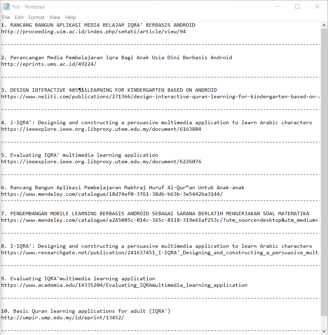Click the umpir.ump.edu.my/id/eprint/13452/ URL
This screenshot has width=328, height=335.
pyautogui.click(x=62, y=318)
